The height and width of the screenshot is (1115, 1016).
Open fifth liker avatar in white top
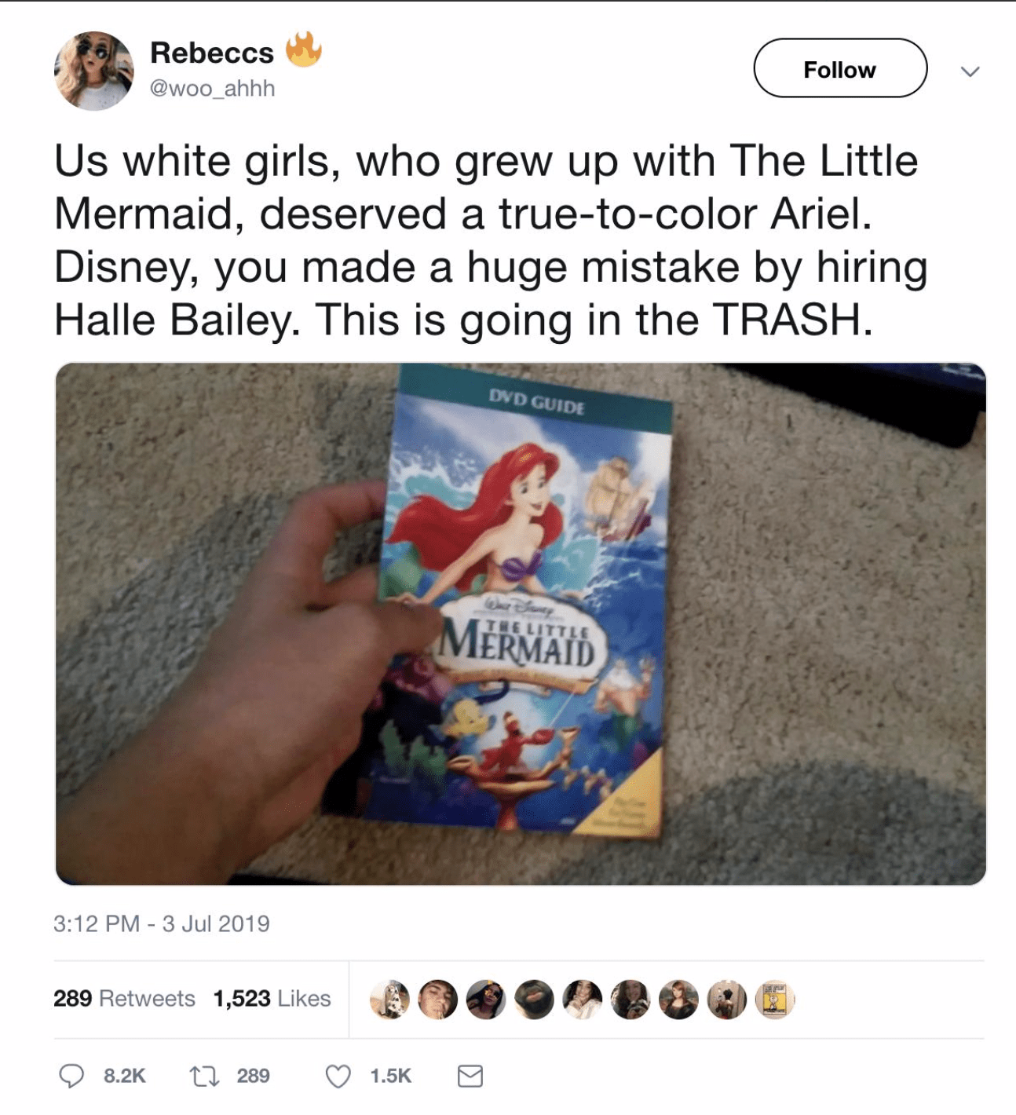tap(583, 1000)
